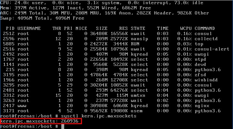Click the TIME column header
This screenshot has height=129, width=233.
pyautogui.click(x=163, y=28)
